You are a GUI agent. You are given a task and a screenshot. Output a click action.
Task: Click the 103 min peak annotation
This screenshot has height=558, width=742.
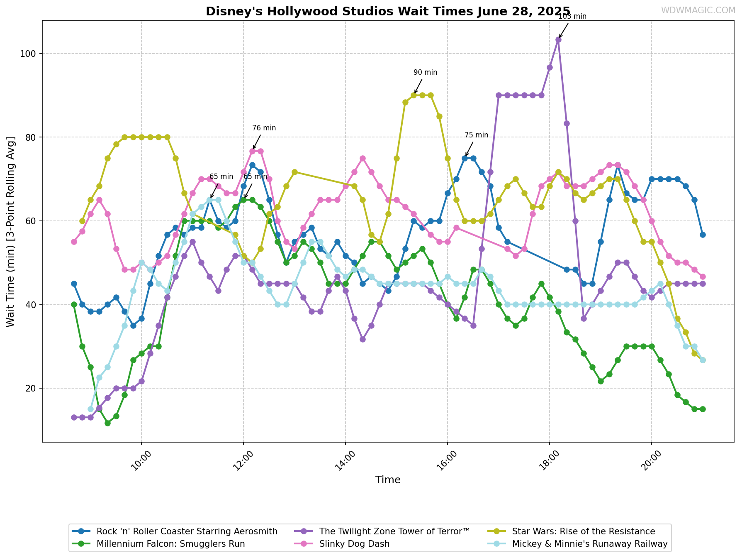tap(572, 17)
